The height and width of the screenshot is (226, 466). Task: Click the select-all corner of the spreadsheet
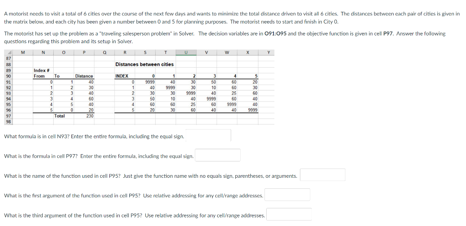click(8, 53)
